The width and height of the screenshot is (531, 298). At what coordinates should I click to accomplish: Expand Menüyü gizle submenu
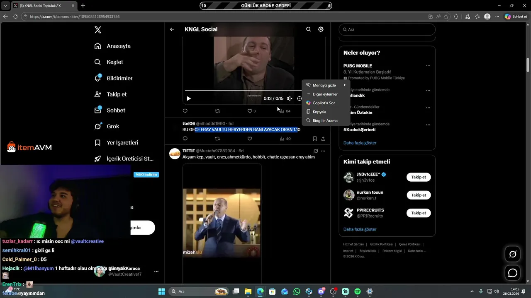tap(326, 85)
